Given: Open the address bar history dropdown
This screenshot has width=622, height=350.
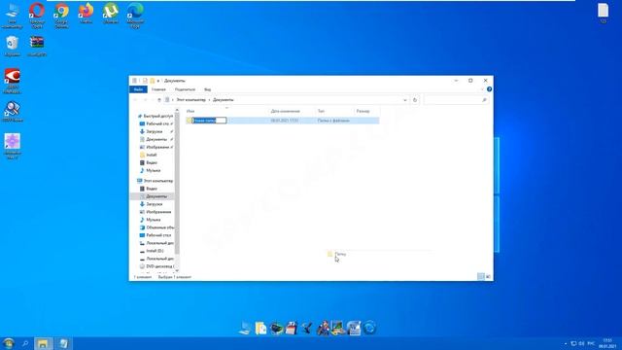Looking at the screenshot, I should pos(405,100).
